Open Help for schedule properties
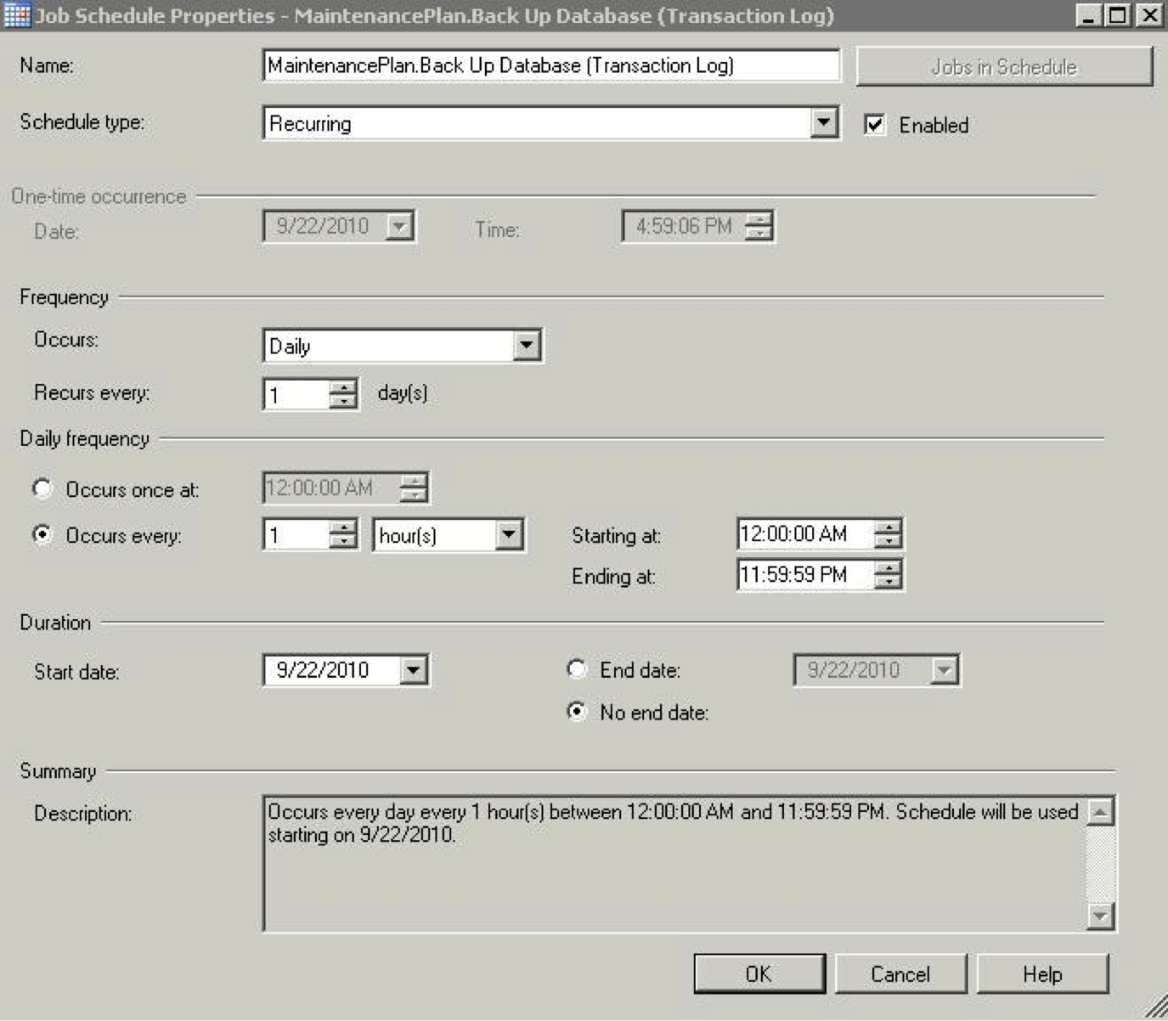Screen dimensions: 1168x1021 click(x=1041, y=973)
